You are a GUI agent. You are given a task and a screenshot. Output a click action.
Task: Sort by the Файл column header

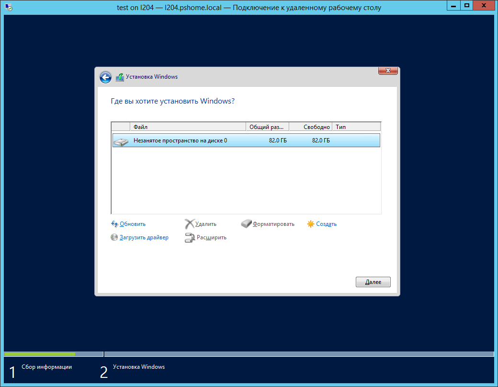tap(188, 127)
